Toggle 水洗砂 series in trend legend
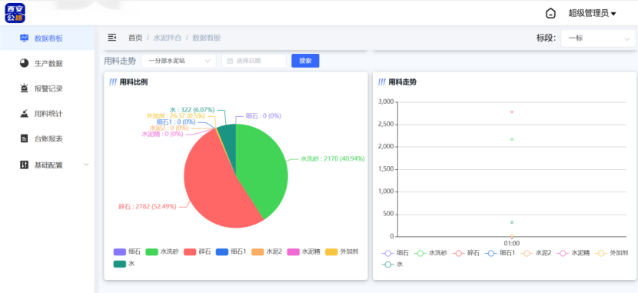638x293 pixels. pyautogui.click(x=431, y=253)
